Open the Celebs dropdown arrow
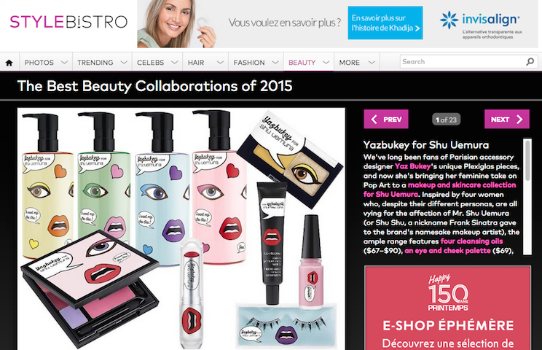Image resolution: width=542 pixels, height=350 pixels. pyautogui.click(x=175, y=63)
